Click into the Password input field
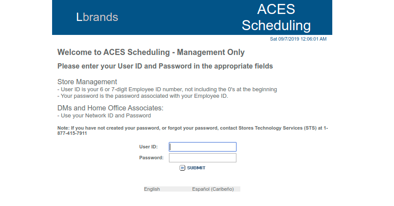 tap(203, 158)
